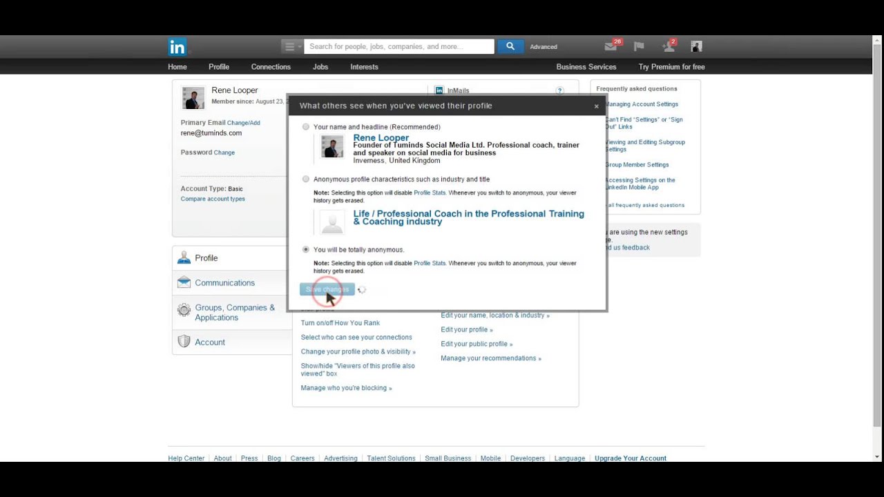Click the LinkedIn logo icon
Screen dimensions: 884x497
coord(177,46)
